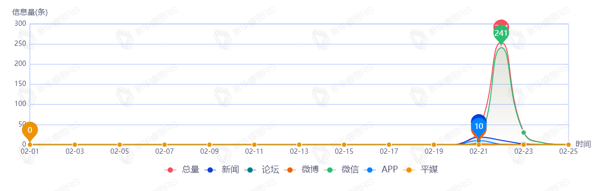Select the data point at 02-03
Viewport: 602px width, 191px height.
[x=75, y=145]
